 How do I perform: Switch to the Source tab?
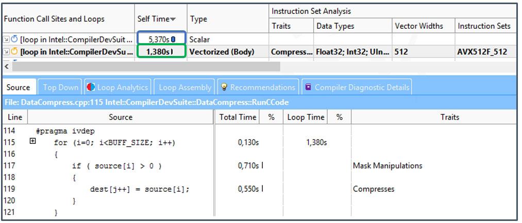19,87
